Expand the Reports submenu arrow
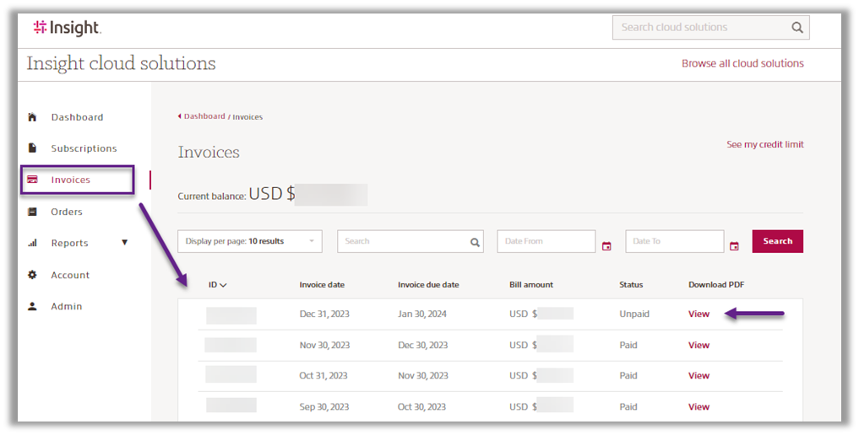The height and width of the screenshot is (435, 859). click(x=124, y=242)
